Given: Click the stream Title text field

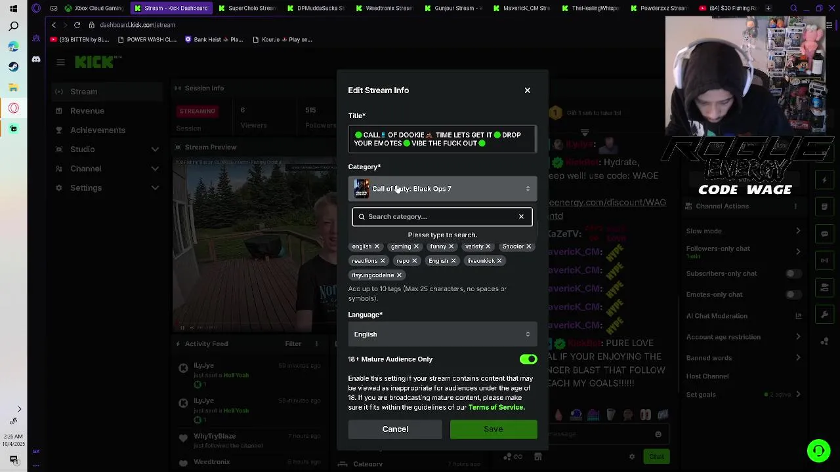Looking at the screenshot, I should point(442,139).
